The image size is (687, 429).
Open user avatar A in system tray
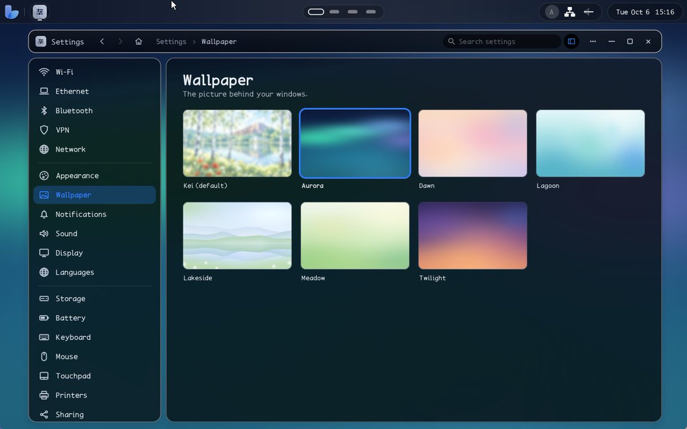tap(552, 11)
